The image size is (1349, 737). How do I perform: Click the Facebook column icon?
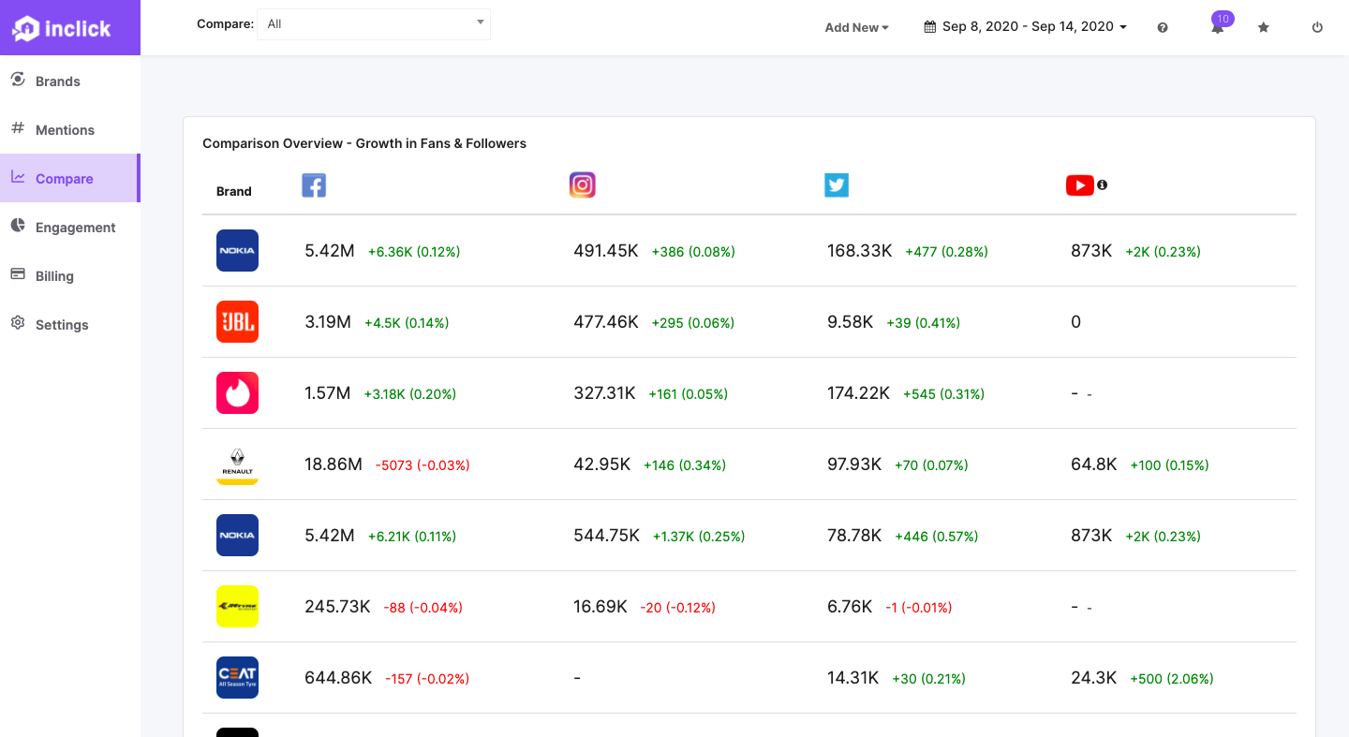pyautogui.click(x=314, y=185)
